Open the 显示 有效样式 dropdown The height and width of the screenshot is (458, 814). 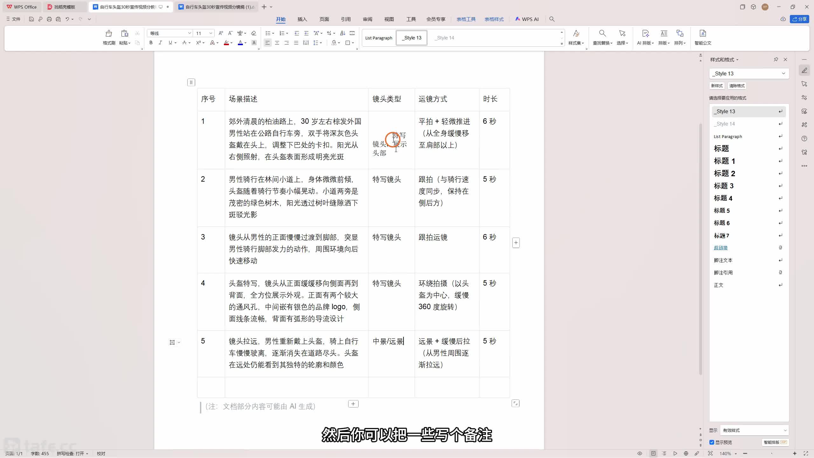754,430
